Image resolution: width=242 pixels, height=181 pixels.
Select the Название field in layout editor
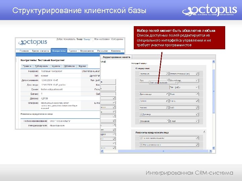click(154, 74)
